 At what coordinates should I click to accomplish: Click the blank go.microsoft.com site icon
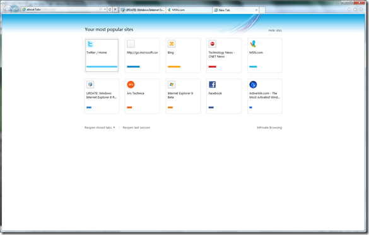tap(131, 44)
